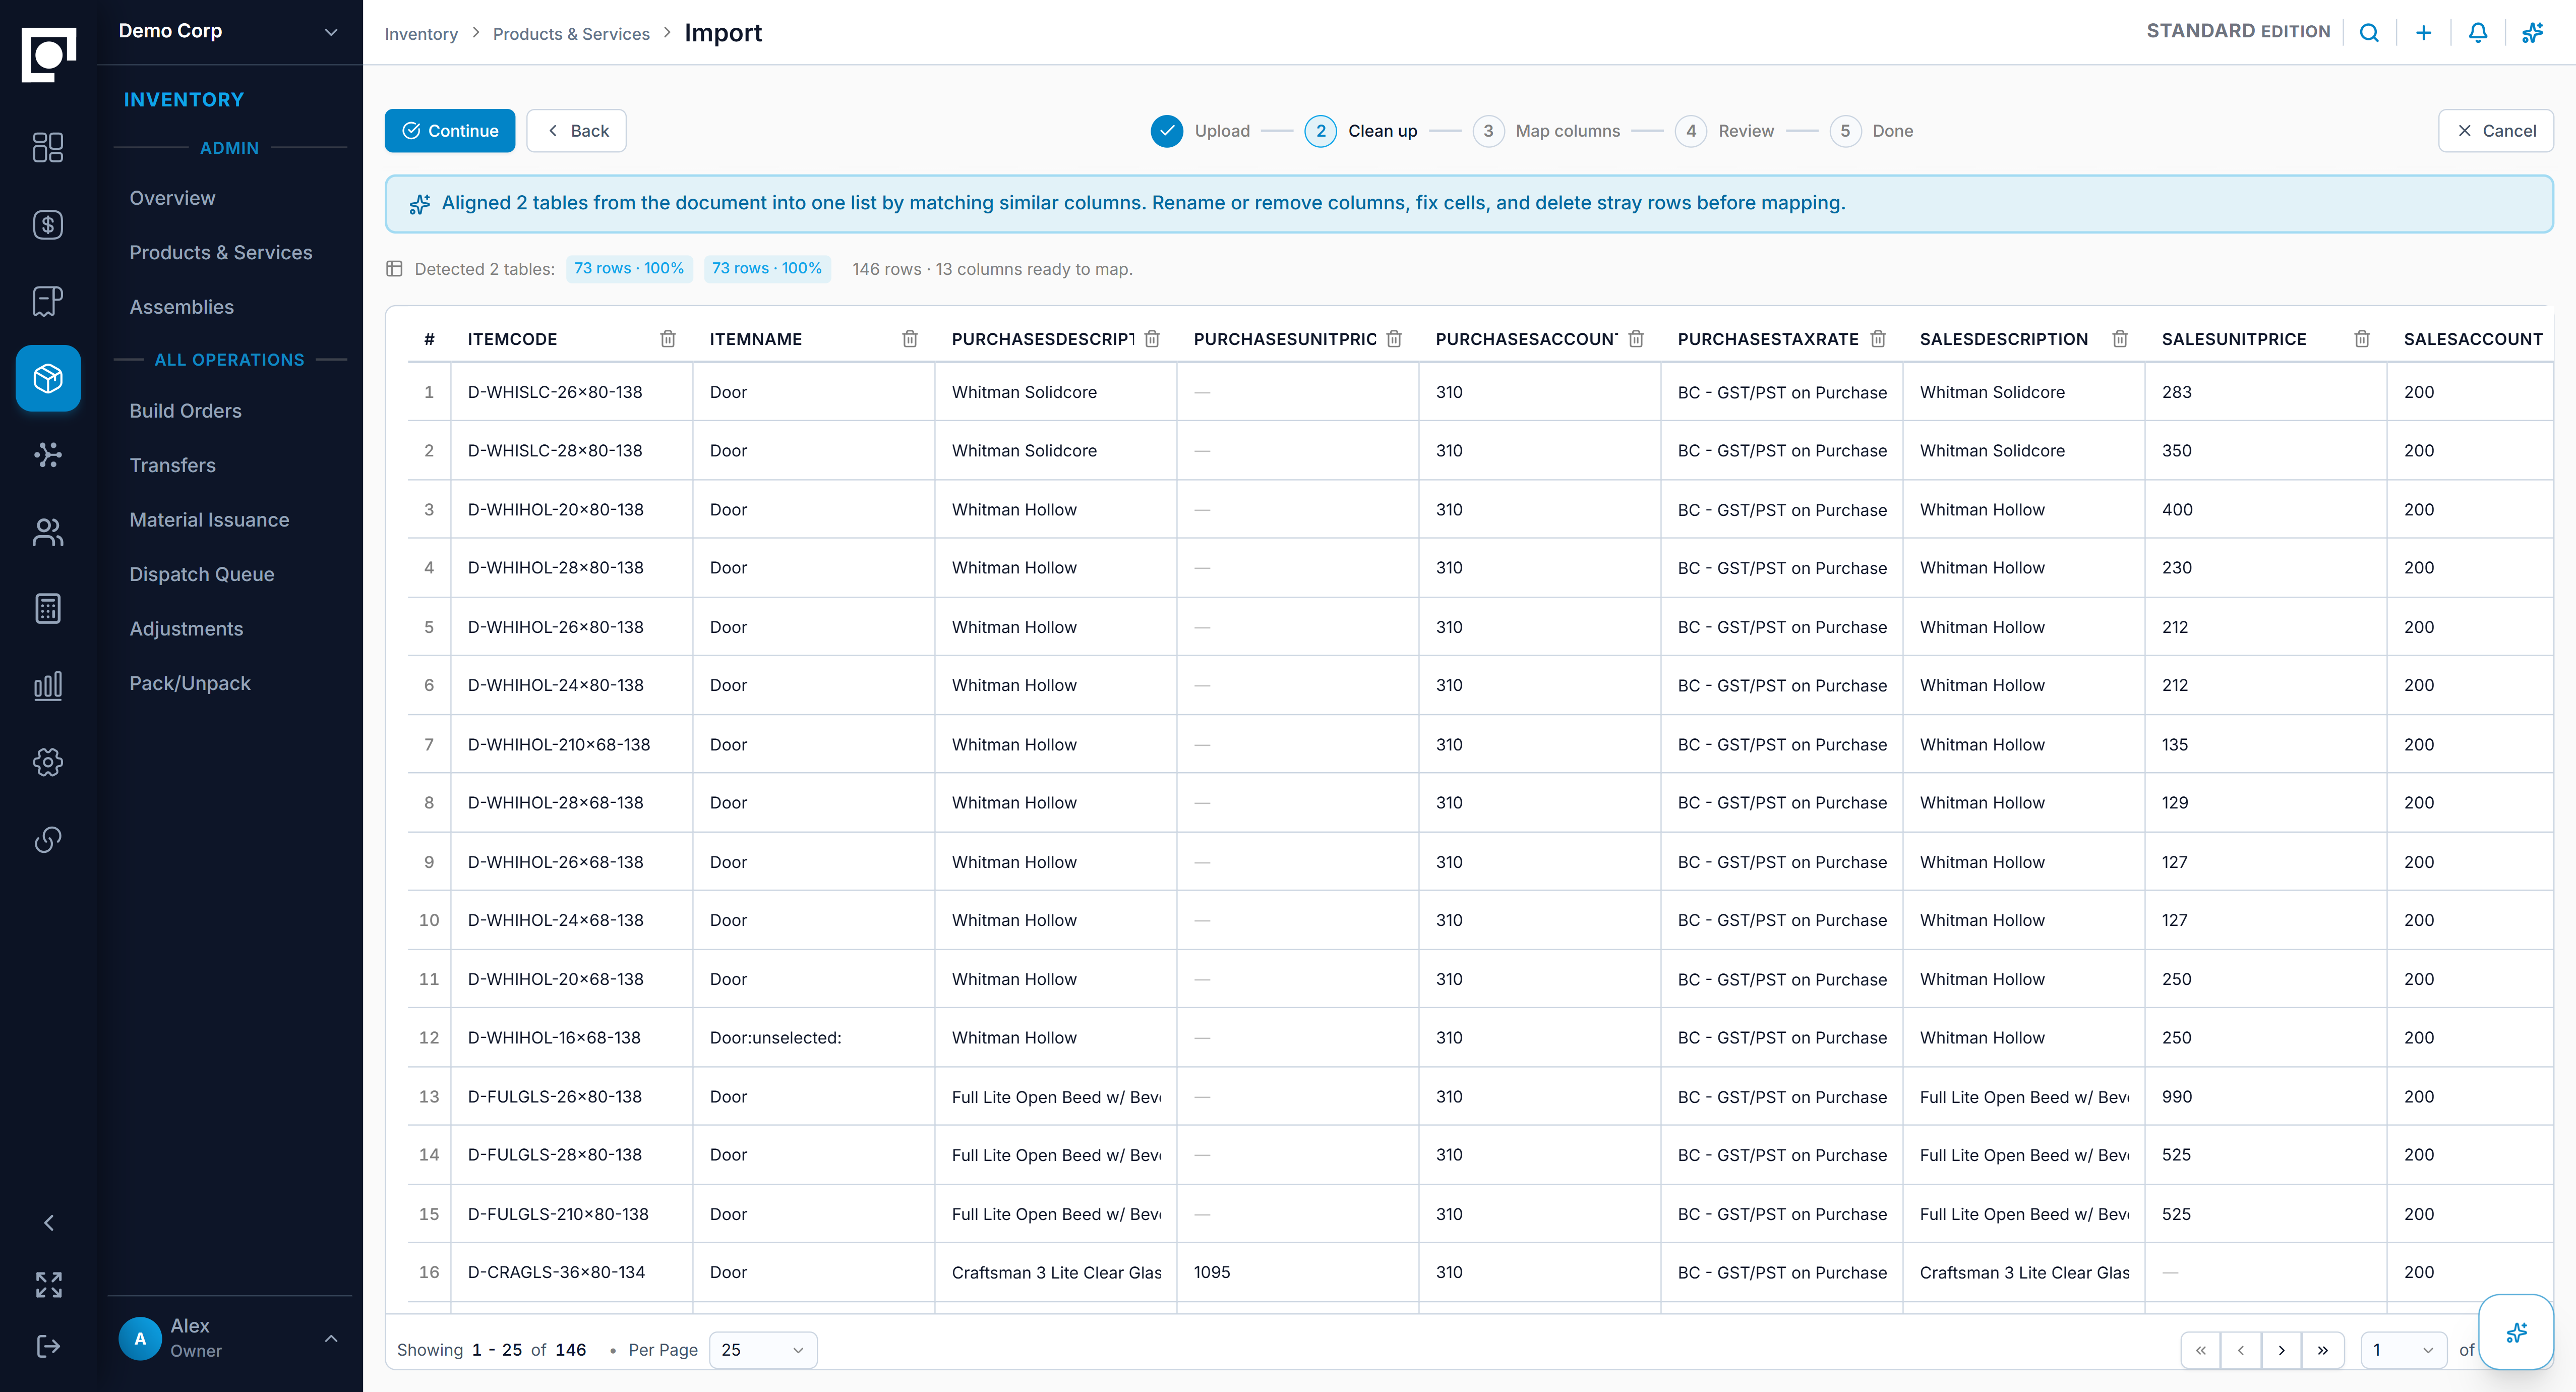Open the Pack/Unpack sidebar item
Viewport: 2576px width, 1392px height.
[x=190, y=683]
